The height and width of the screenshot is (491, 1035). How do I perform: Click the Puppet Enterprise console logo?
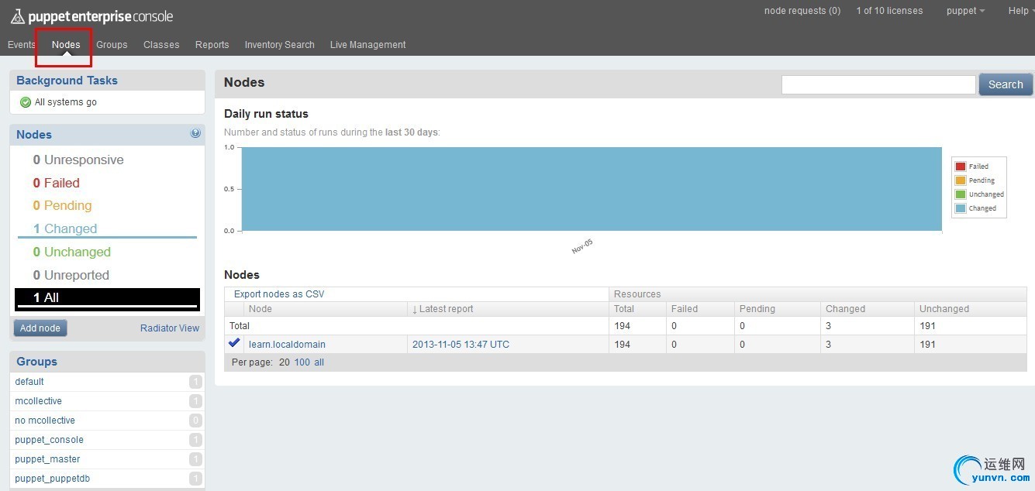click(x=91, y=16)
